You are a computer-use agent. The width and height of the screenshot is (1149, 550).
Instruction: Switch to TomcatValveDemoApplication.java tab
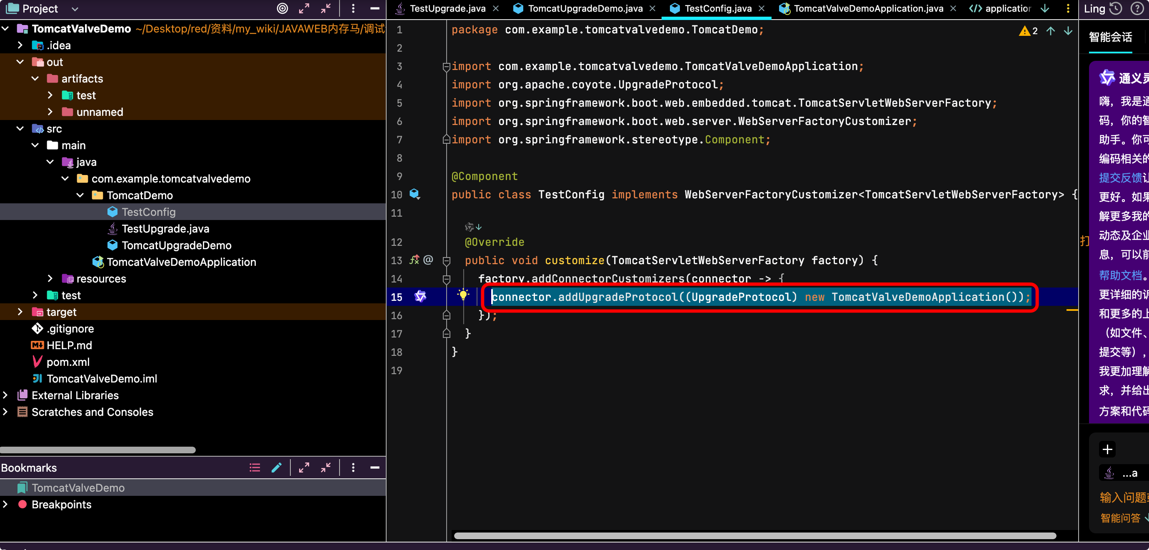(x=869, y=8)
